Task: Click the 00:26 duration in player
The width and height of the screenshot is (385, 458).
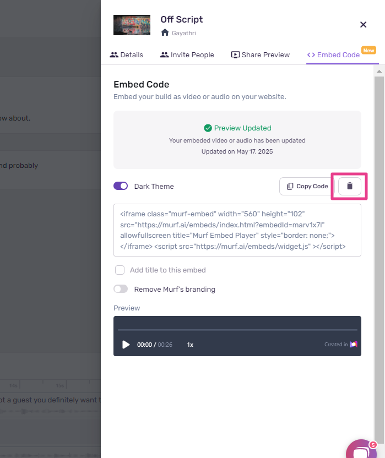Action: 165,345
